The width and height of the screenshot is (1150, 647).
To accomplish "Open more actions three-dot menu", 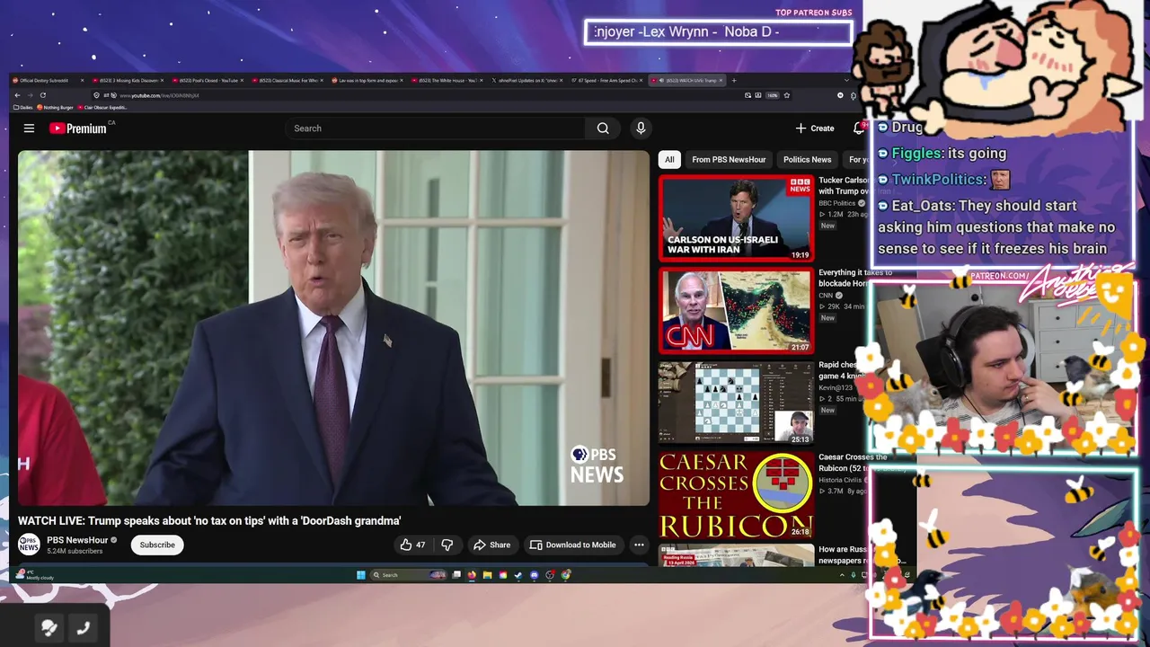I will click(x=639, y=545).
